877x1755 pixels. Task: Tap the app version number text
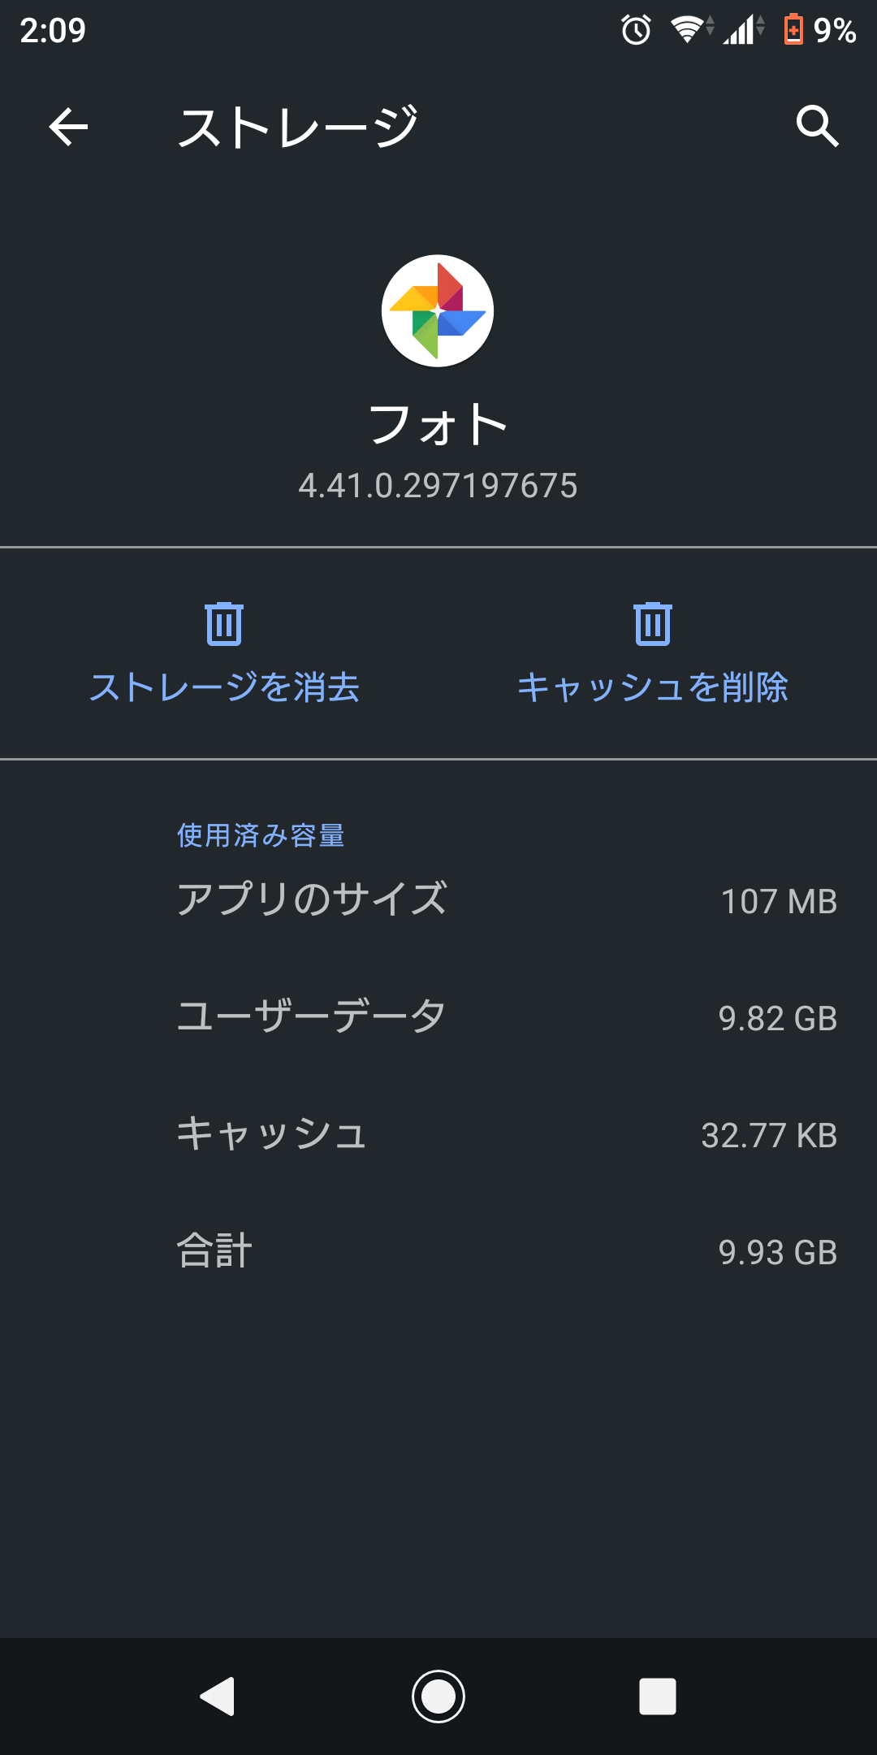(x=438, y=486)
